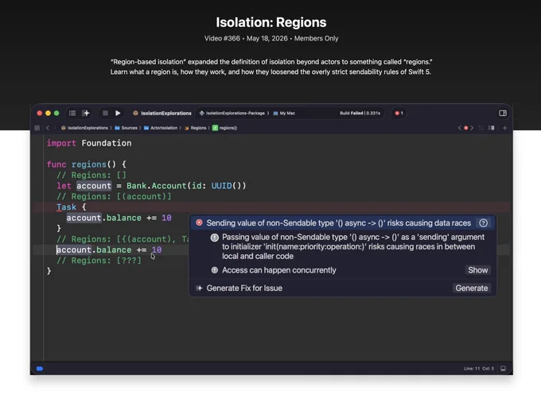Viewport: 541px width, 399px height.
Task: Click the 'Isolation: Regions' page title
Action: pyautogui.click(x=270, y=22)
